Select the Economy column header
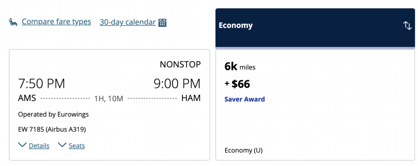The height and width of the screenshot is (166, 418). (x=315, y=28)
